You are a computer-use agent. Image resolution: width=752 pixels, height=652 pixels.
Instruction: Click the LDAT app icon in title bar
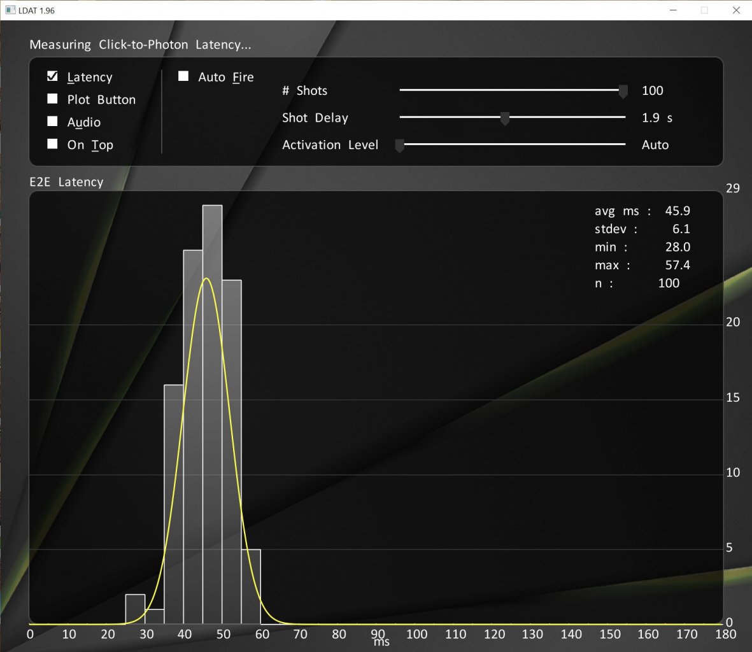point(10,10)
